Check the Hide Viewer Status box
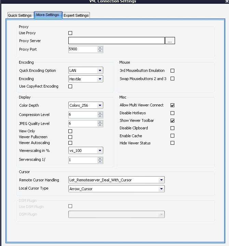This screenshot has width=229, height=246. [x=172, y=143]
